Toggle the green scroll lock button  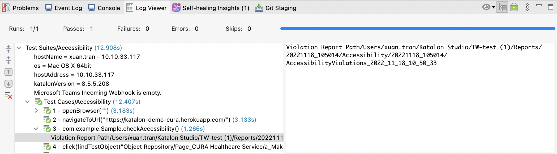(x=514, y=7)
